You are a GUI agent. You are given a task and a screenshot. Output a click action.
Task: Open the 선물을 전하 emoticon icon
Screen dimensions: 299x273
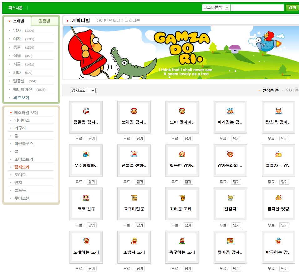tap(134, 154)
